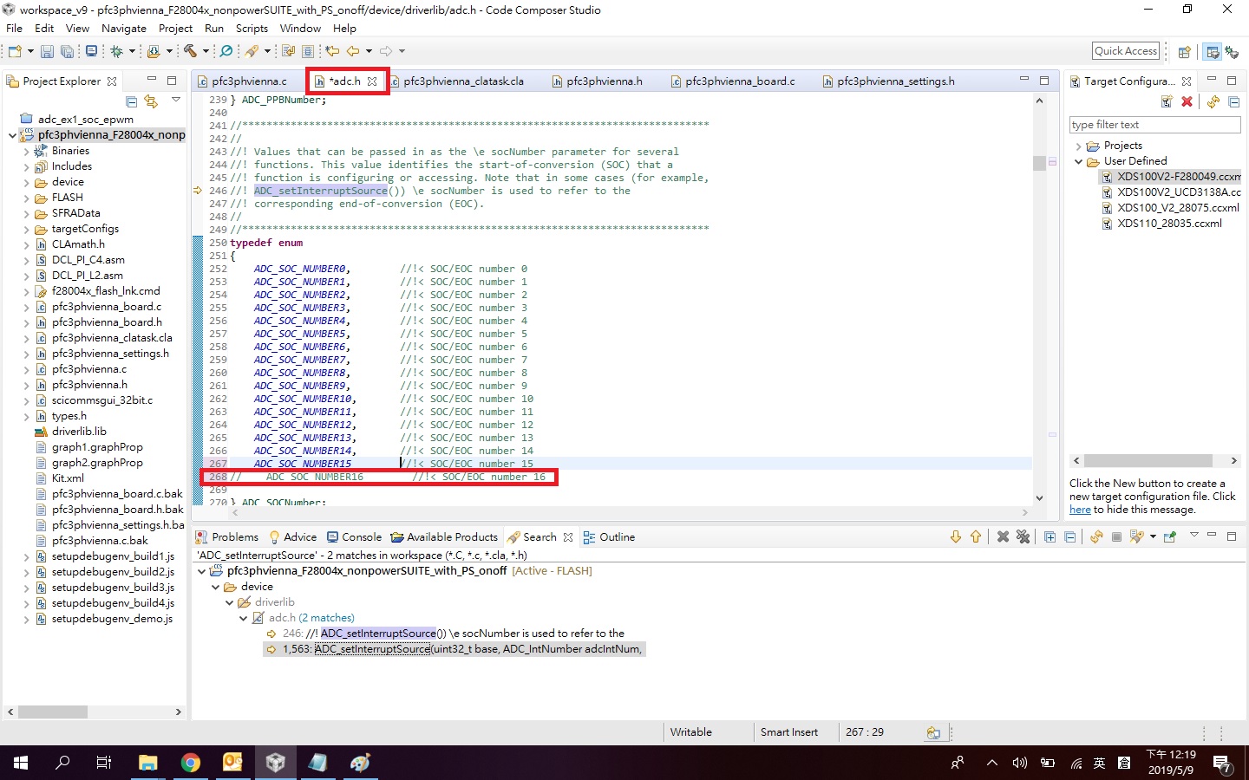Click the Project Explorer horizontal scrollbar thumb

[52, 712]
